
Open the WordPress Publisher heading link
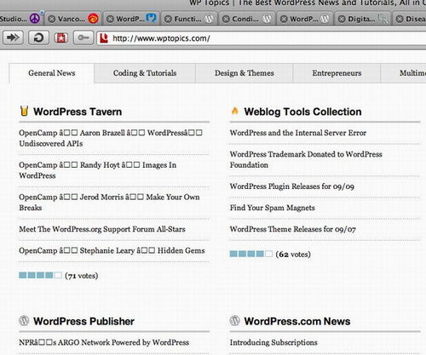coord(83,321)
